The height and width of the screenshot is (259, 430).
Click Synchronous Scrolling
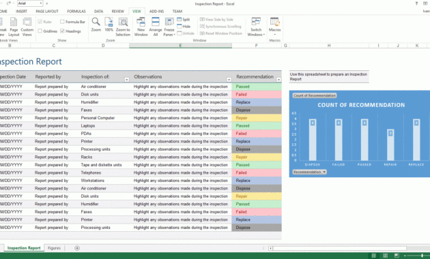coord(220,27)
